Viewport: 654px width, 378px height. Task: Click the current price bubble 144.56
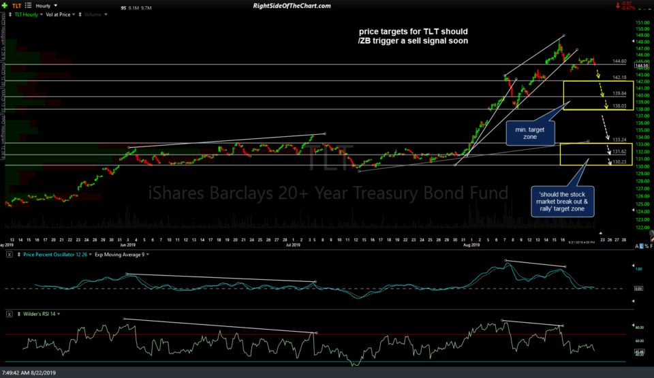coord(642,65)
